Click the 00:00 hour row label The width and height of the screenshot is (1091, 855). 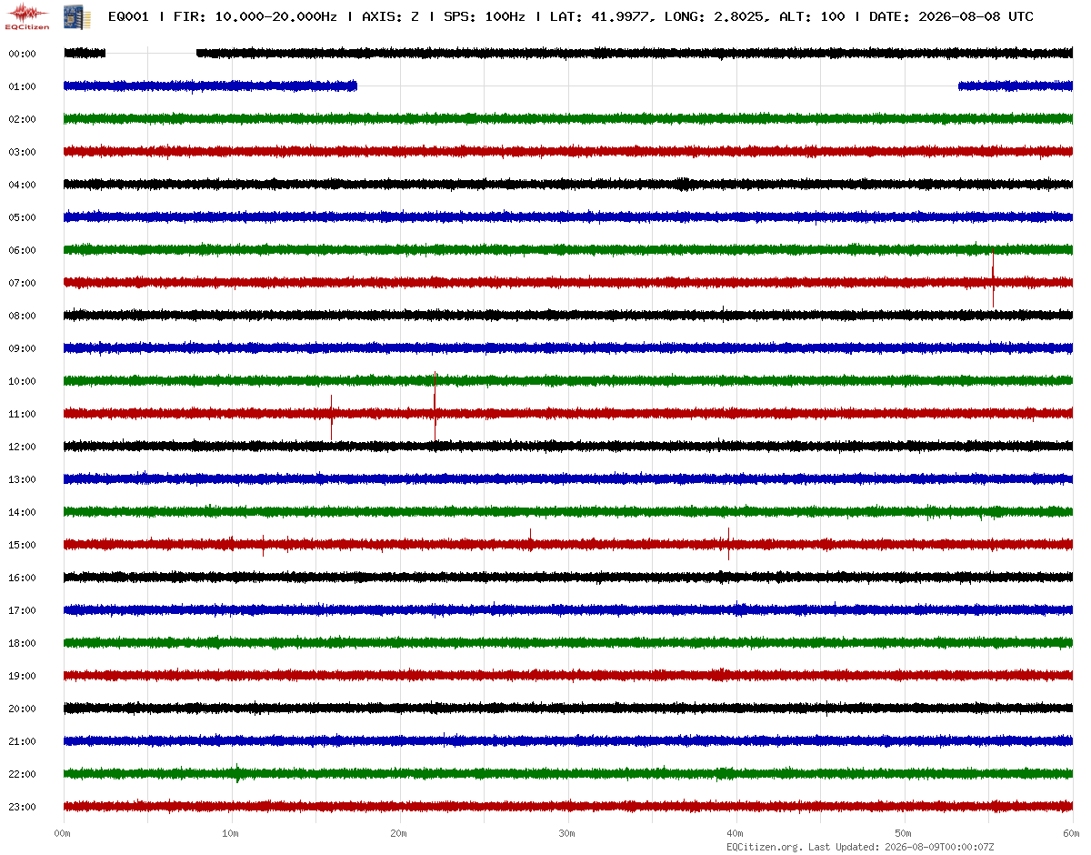pos(22,54)
